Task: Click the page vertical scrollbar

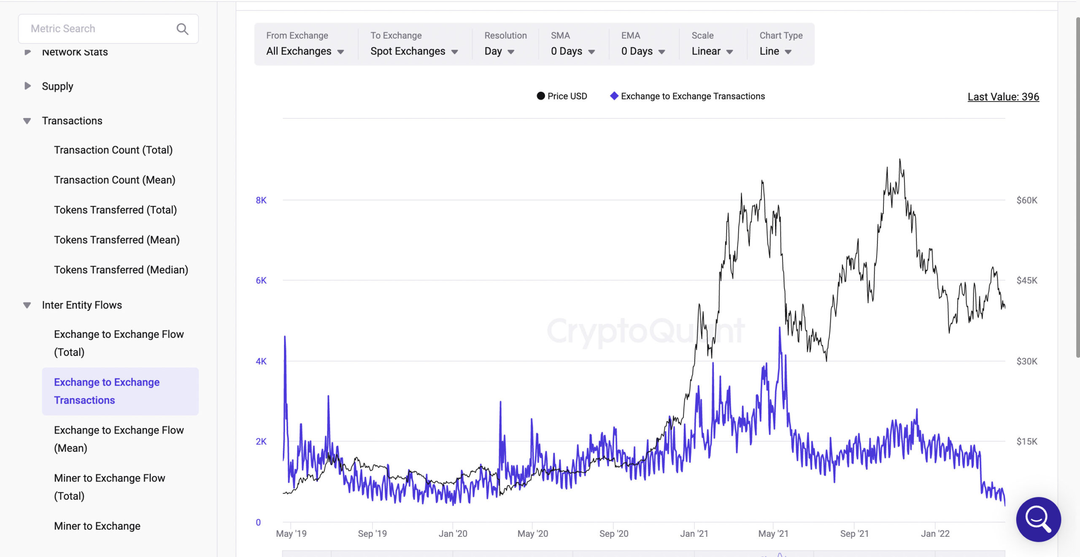Action: point(1077,187)
